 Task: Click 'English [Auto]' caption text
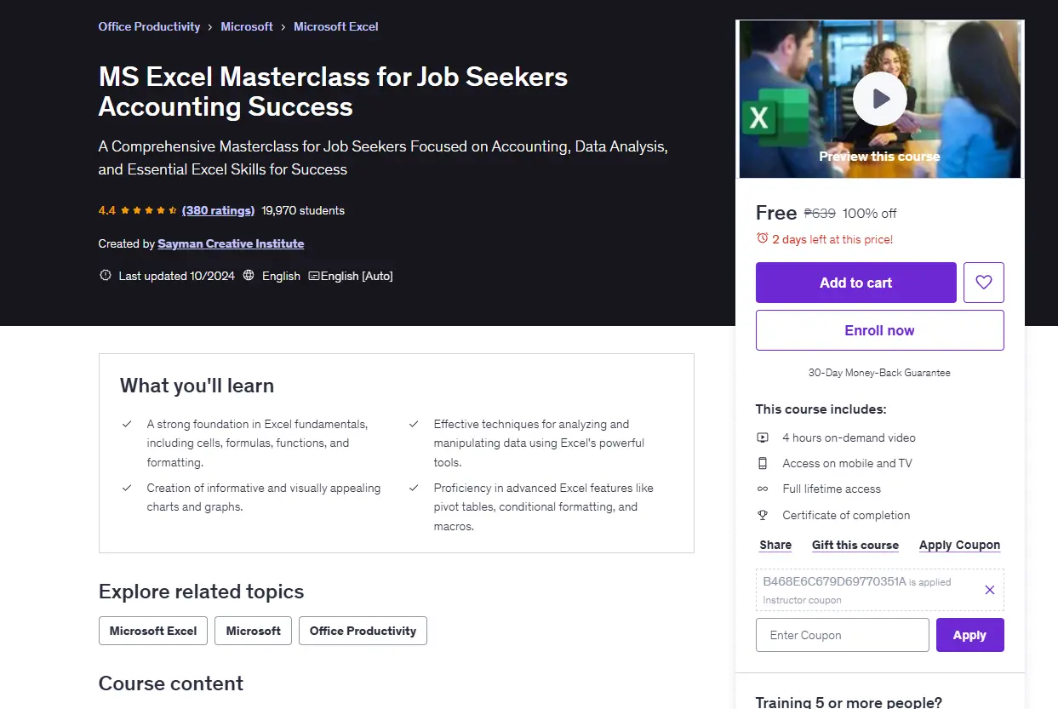click(x=357, y=276)
